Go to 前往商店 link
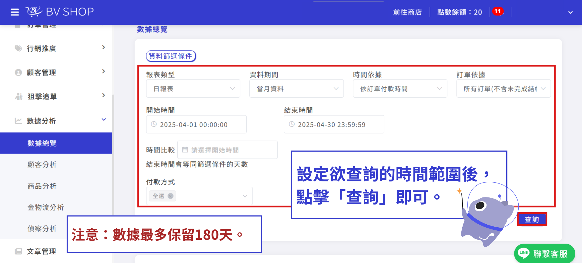The width and height of the screenshot is (582, 263). [407, 12]
